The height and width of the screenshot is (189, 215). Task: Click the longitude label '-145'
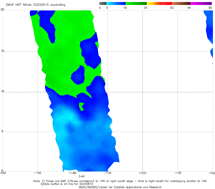tap(37, 173)
